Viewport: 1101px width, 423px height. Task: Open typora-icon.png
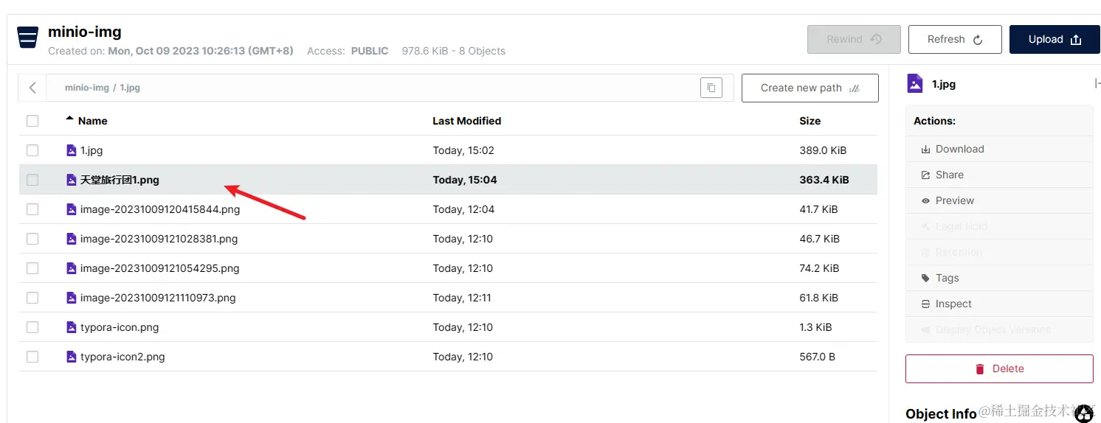click(120, 327)
